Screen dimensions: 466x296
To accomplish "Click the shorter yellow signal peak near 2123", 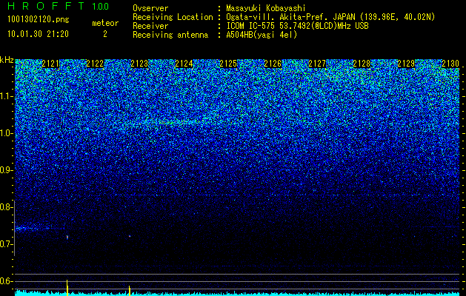I will coord(130,291).
